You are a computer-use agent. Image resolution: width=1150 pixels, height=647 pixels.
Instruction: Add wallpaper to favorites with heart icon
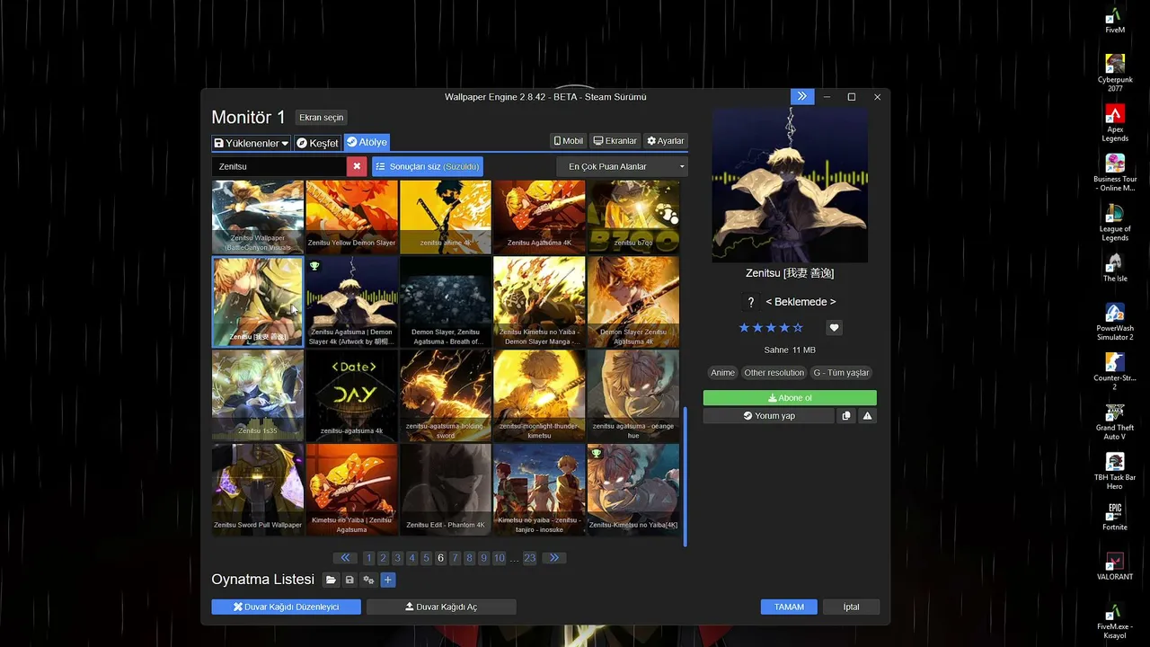[x=834, y=328]
